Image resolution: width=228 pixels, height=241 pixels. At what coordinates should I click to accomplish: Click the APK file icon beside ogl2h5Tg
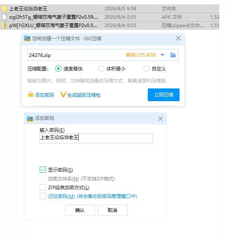pyautogui.click(x=4, y=17)
